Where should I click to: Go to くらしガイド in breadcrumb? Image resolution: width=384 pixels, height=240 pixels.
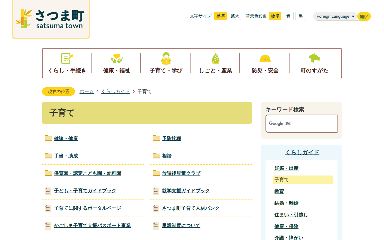point(116,91)
